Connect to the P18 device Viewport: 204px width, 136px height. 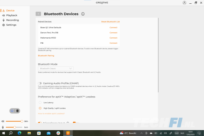coord(113,43)
